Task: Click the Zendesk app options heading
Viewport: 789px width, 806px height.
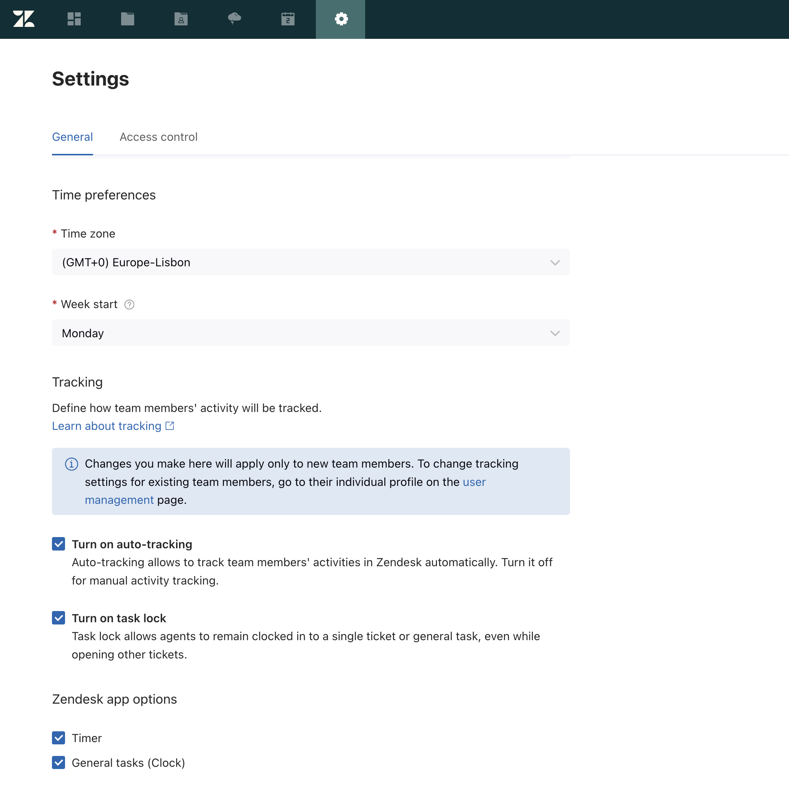Action: [x=115, y=699]
